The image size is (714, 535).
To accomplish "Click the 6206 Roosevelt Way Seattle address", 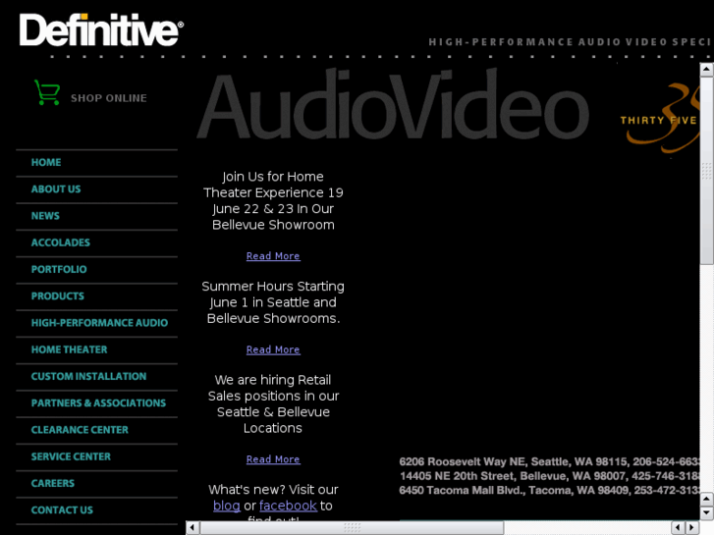I will [x=549, y=461].
